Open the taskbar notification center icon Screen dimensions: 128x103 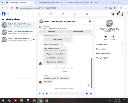(x=124, y=100)
